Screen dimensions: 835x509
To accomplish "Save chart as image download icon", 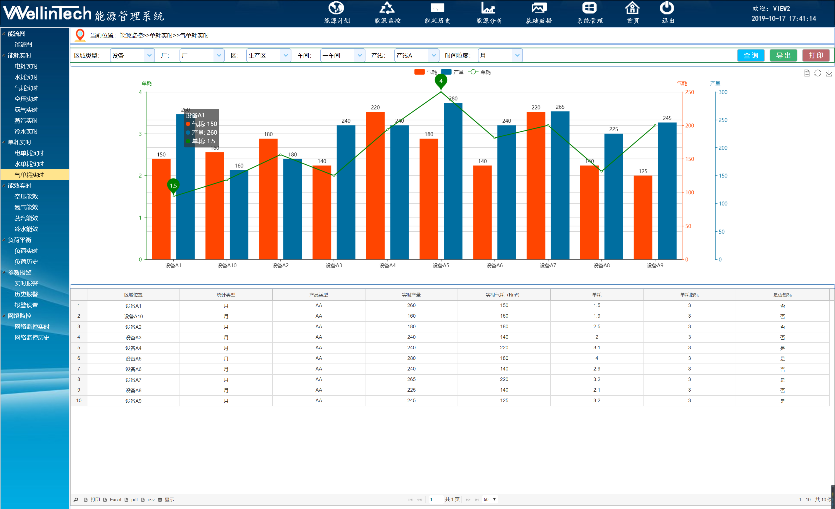I will (x=829, y=73).
